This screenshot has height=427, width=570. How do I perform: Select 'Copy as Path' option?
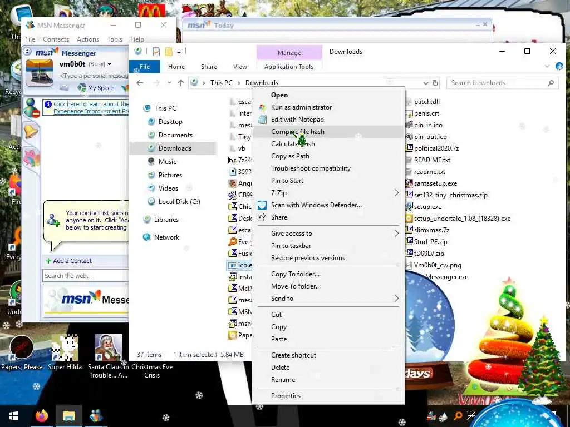289,156
